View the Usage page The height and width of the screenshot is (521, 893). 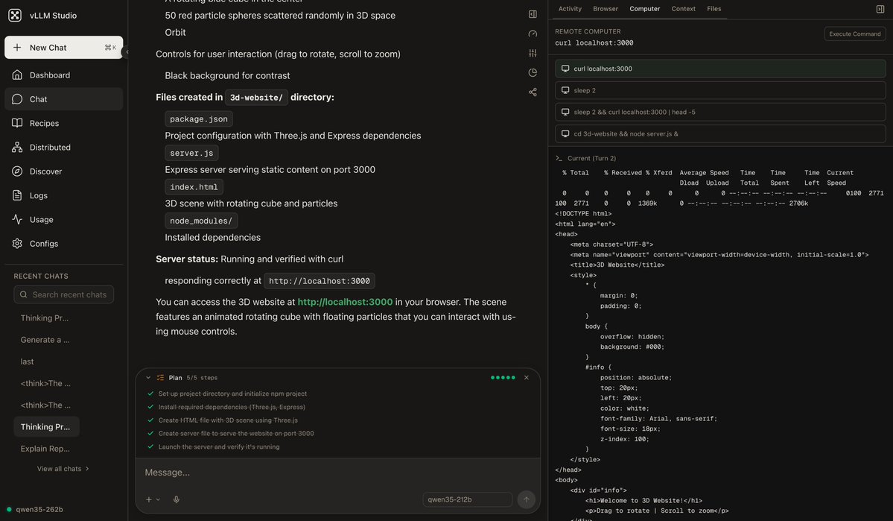point(64,219)
